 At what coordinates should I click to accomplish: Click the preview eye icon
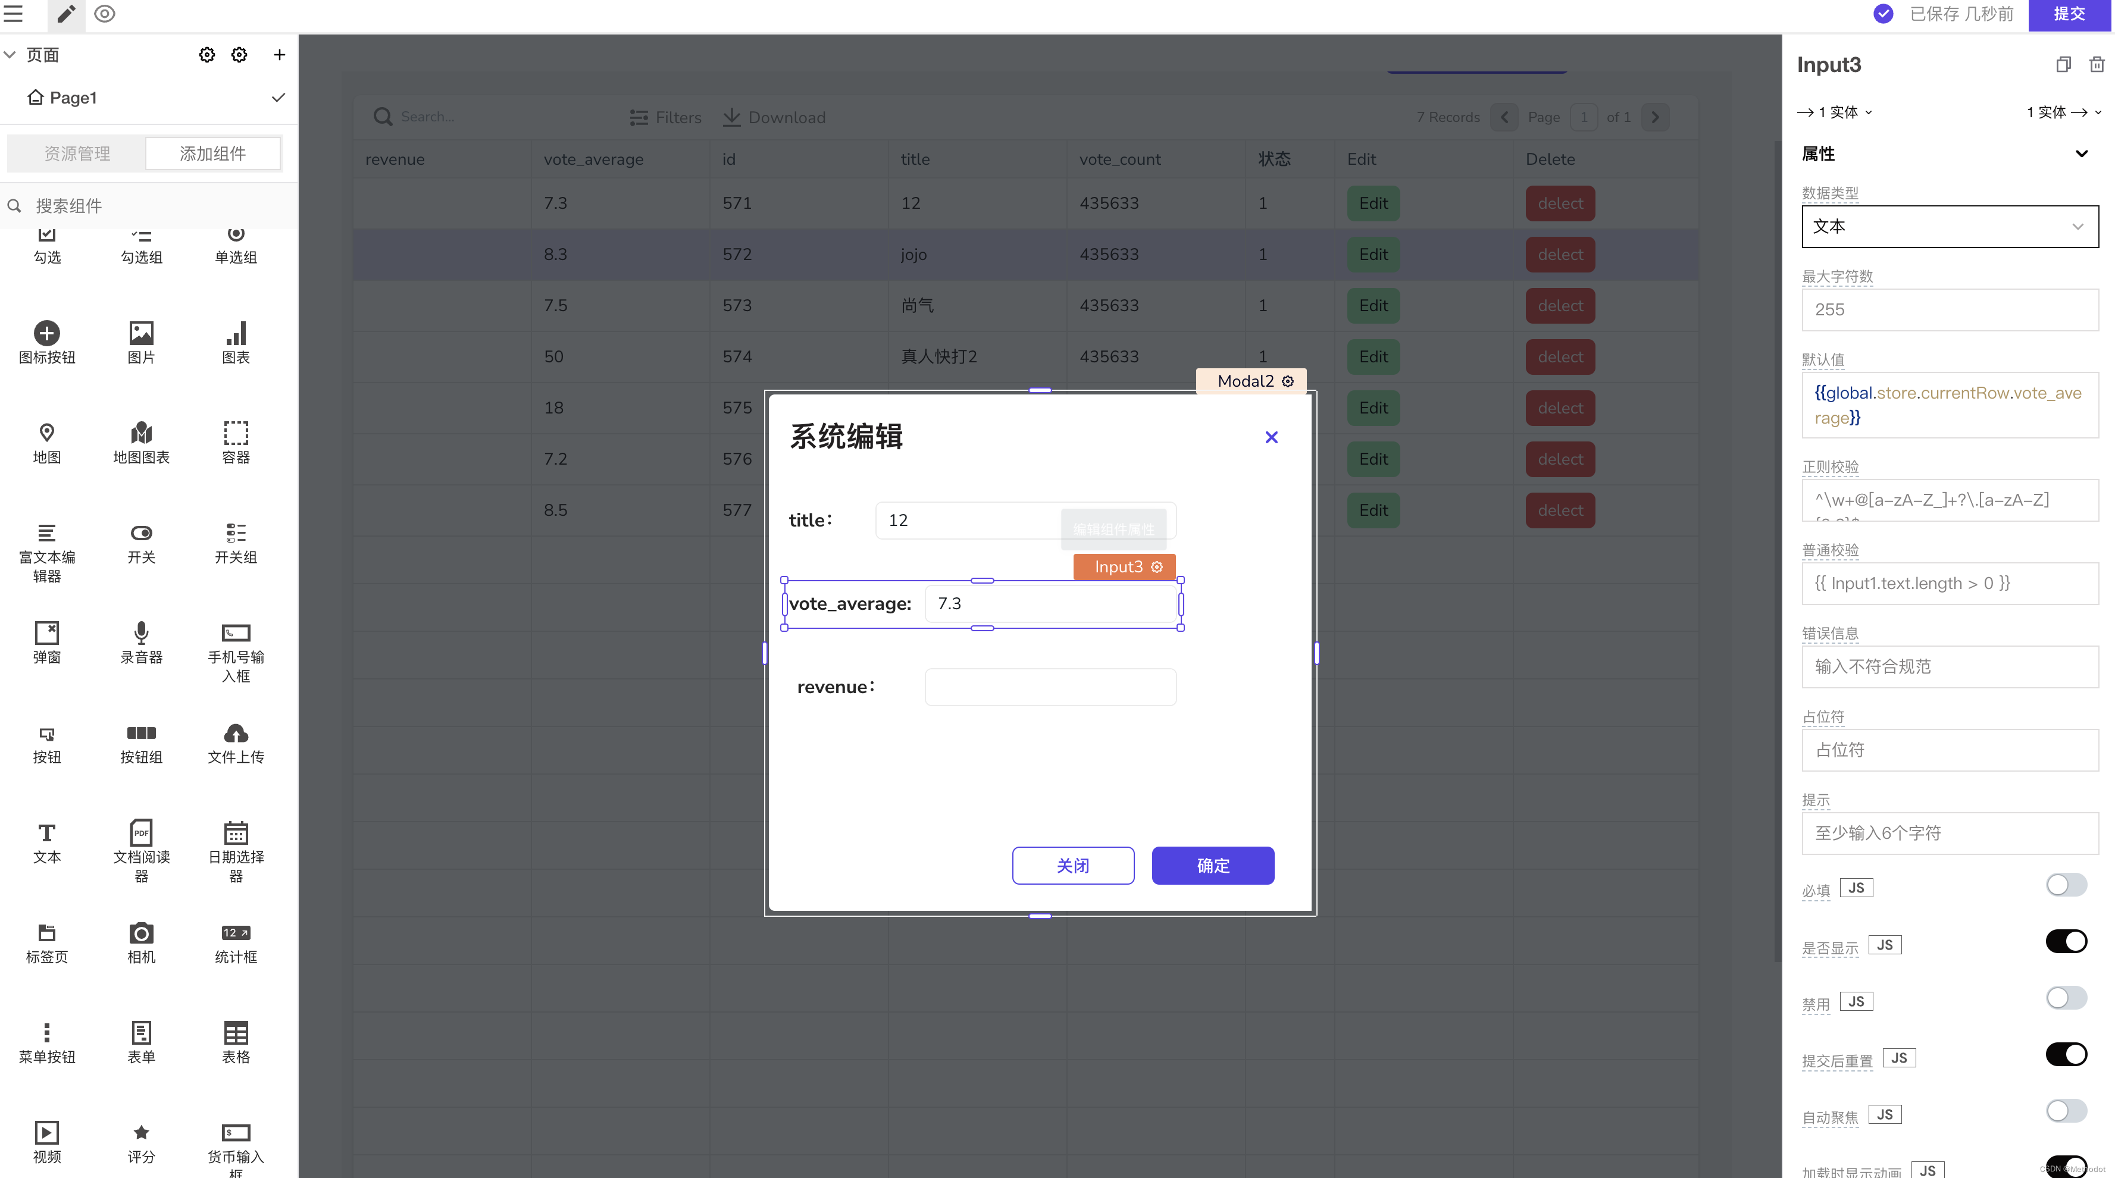(104, 14)
